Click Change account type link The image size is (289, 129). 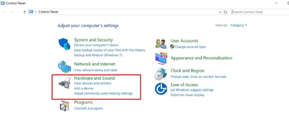coord(190,47)
